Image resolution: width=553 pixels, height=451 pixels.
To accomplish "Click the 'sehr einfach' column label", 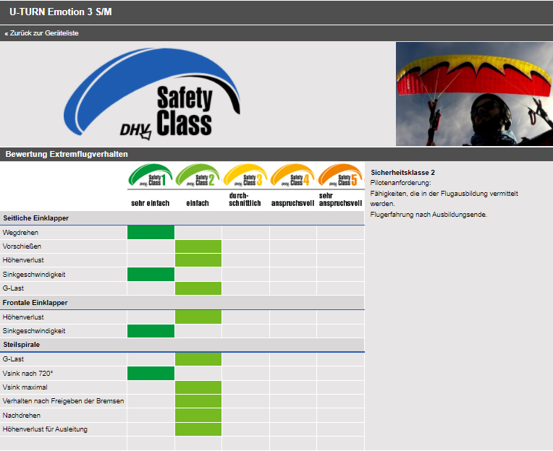I will (151, 203).
